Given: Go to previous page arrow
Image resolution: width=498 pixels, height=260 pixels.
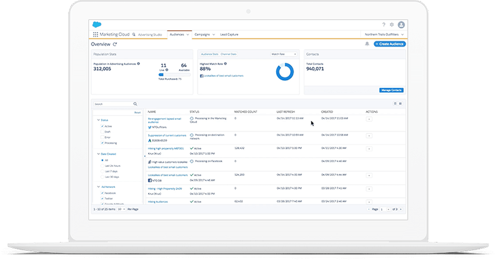Looking at the screenshot, I should pyautogui.click(x=369, y=209).
